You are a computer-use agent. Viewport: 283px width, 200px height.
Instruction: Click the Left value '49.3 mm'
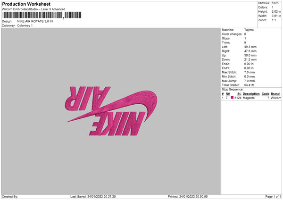click(x=250, y=47)
